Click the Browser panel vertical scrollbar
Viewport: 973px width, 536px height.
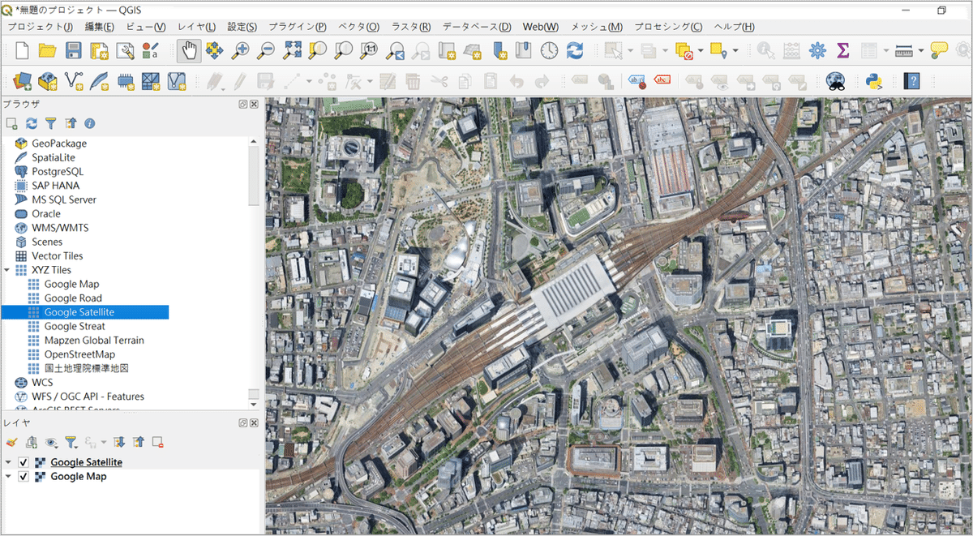[x=254, y=176]
